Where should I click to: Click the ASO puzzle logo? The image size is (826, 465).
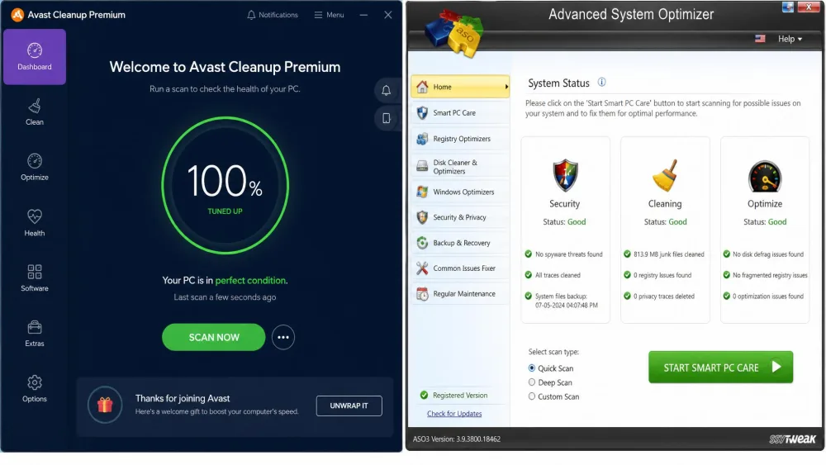[454, 33]
